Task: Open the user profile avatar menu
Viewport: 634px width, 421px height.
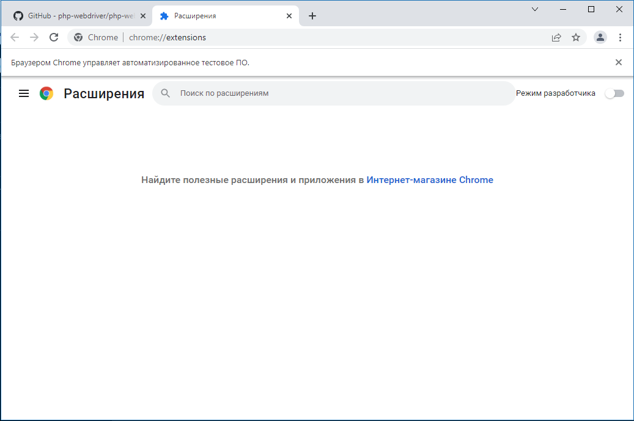Action: [600, 38]
